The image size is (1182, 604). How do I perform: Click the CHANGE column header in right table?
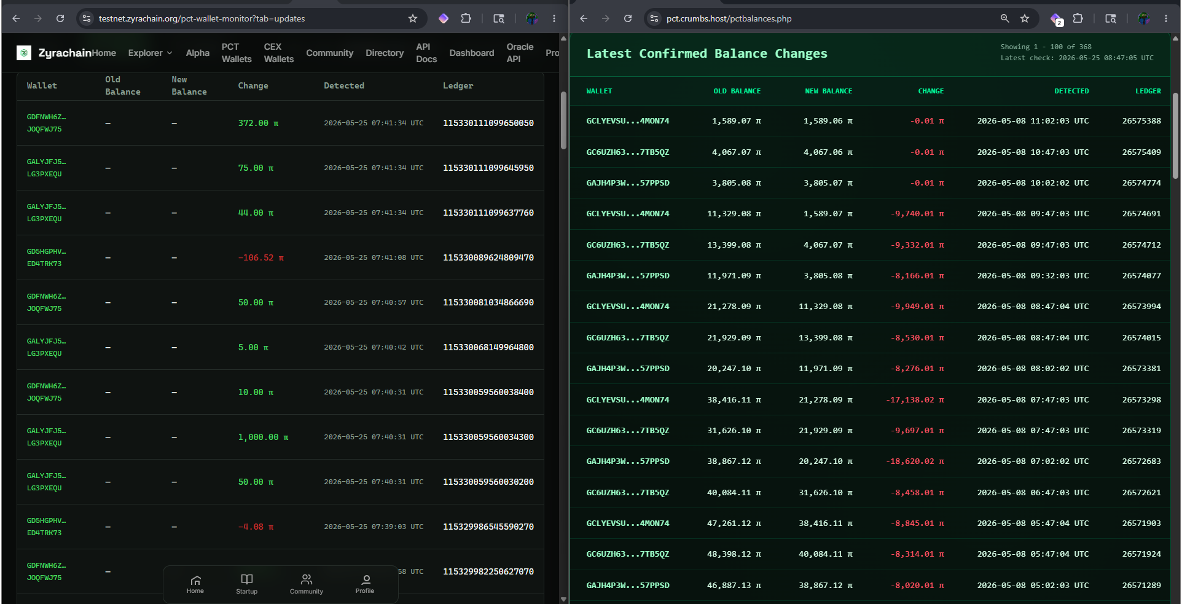[x=931, y=91]
